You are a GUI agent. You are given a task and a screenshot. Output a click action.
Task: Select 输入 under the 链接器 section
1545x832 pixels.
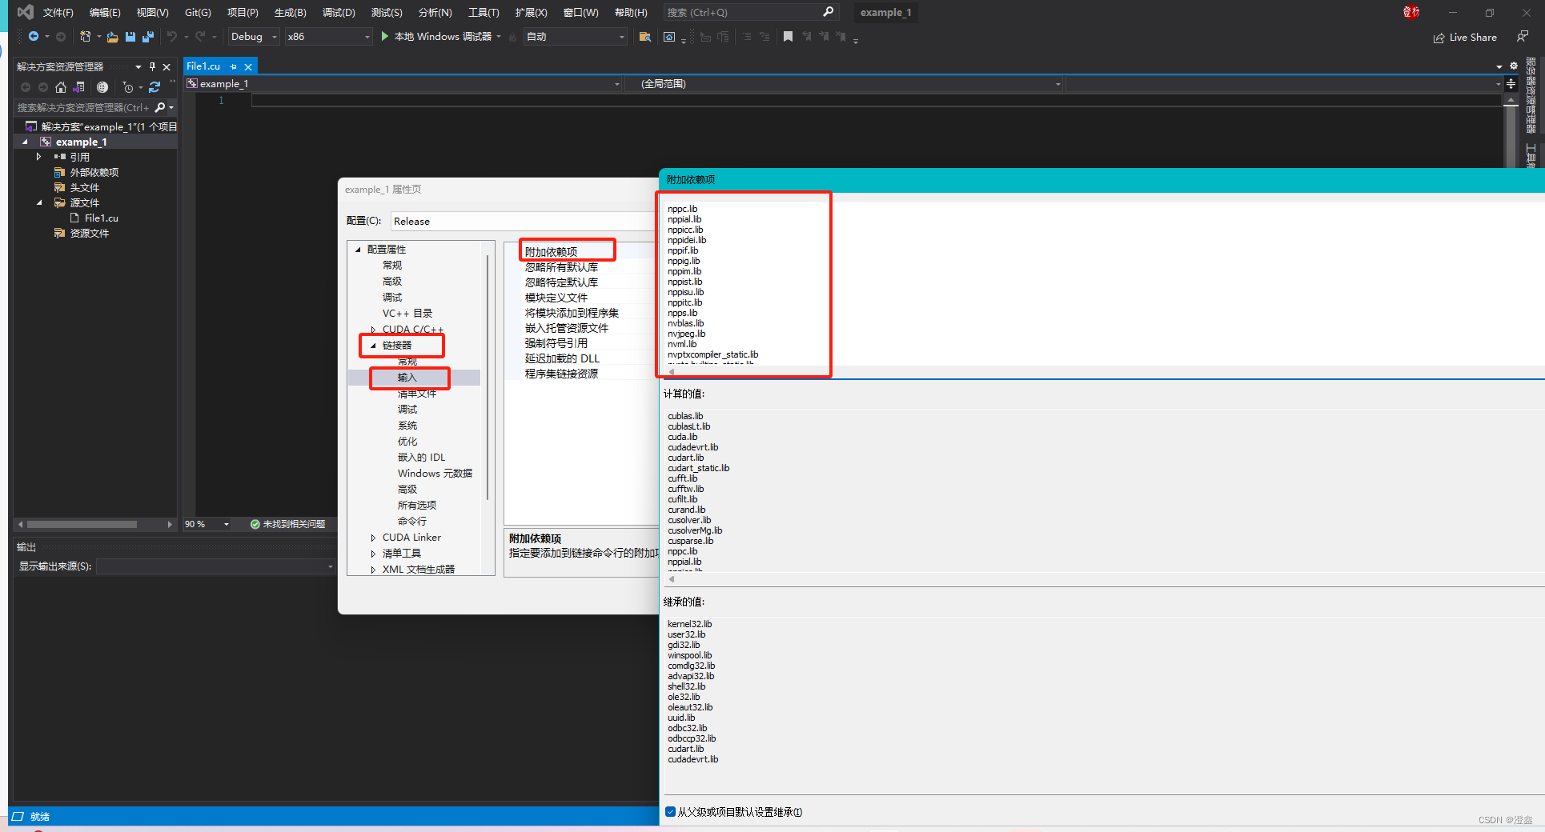pyautogui.click(x=407, y=378)
